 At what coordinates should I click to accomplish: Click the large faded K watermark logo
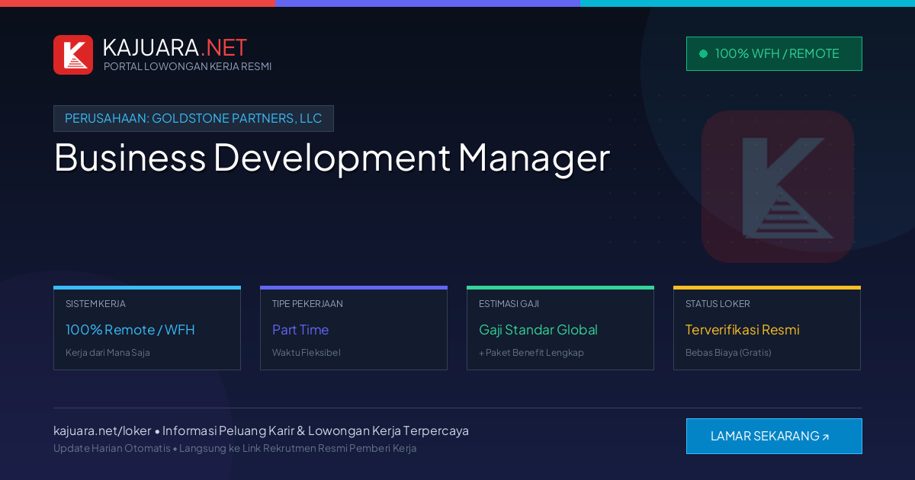(x=778, y=187)
